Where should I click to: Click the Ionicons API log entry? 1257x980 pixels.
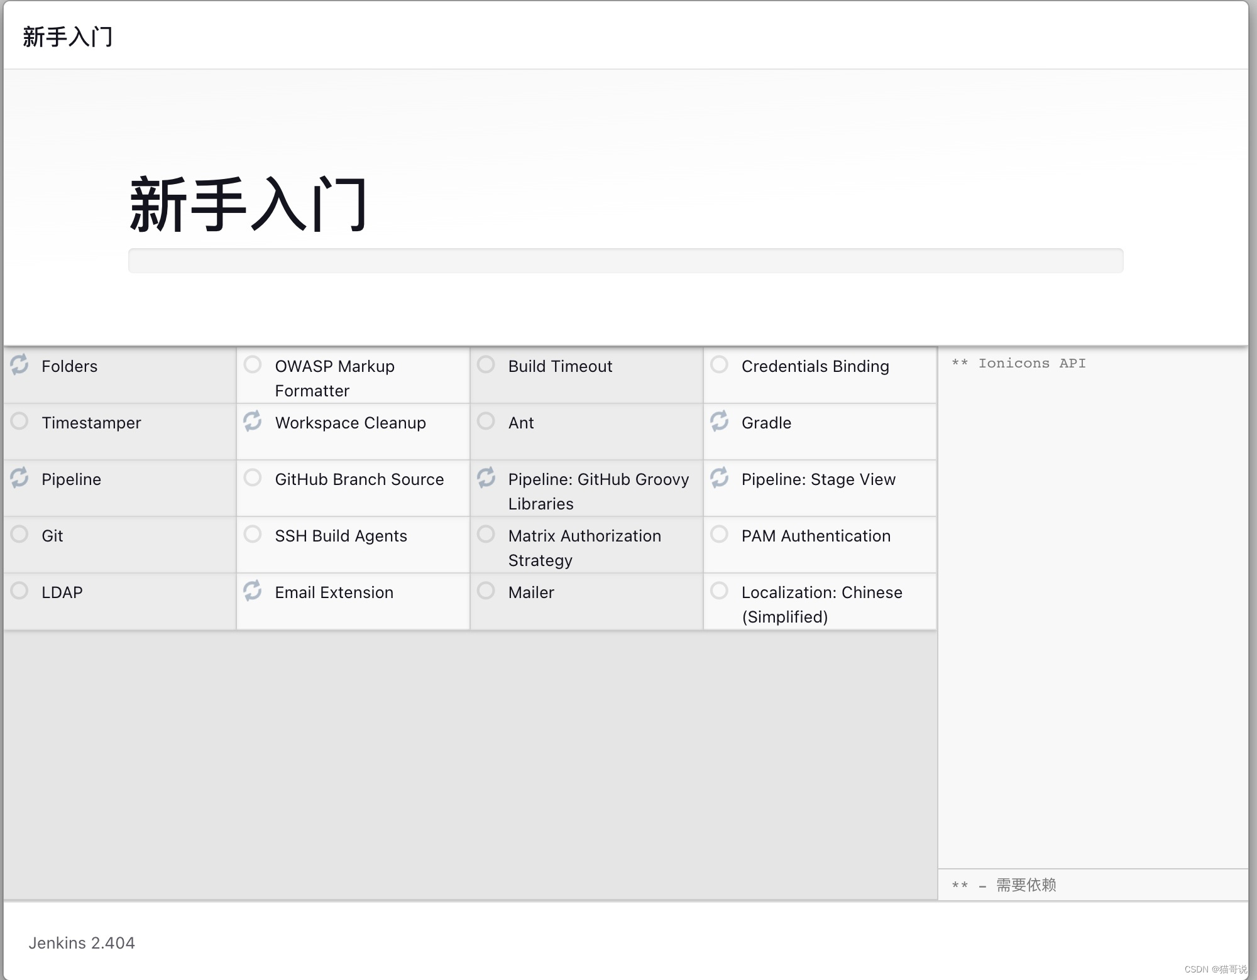pyautogui.click(x=1019, y=363)
